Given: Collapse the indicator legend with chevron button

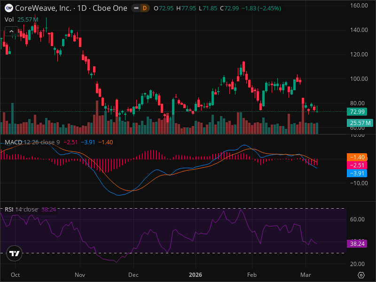Looking at the screenshot, I should (11, 31).
